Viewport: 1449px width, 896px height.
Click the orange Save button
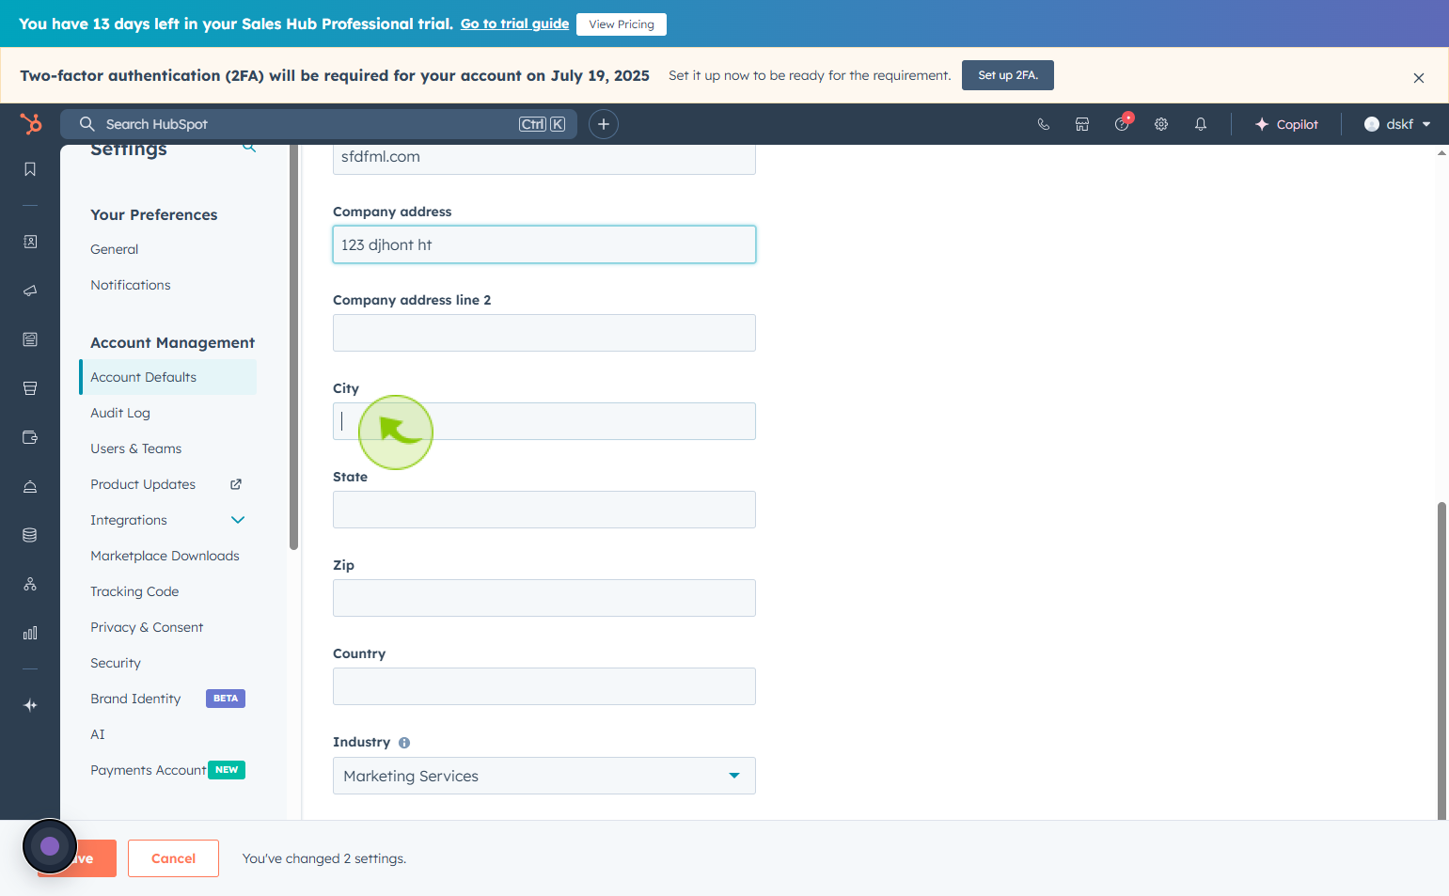(95, 858)
